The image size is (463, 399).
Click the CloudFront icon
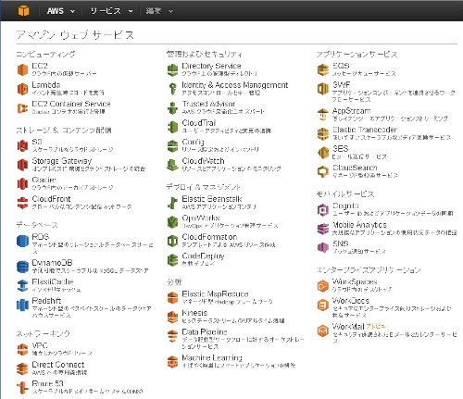click(22, 203)
